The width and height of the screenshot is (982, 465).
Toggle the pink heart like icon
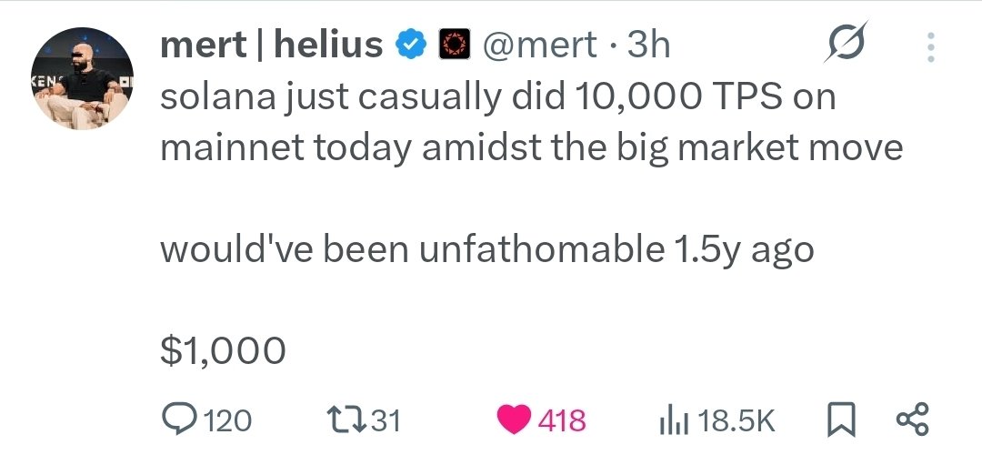[x=515, y=420]
